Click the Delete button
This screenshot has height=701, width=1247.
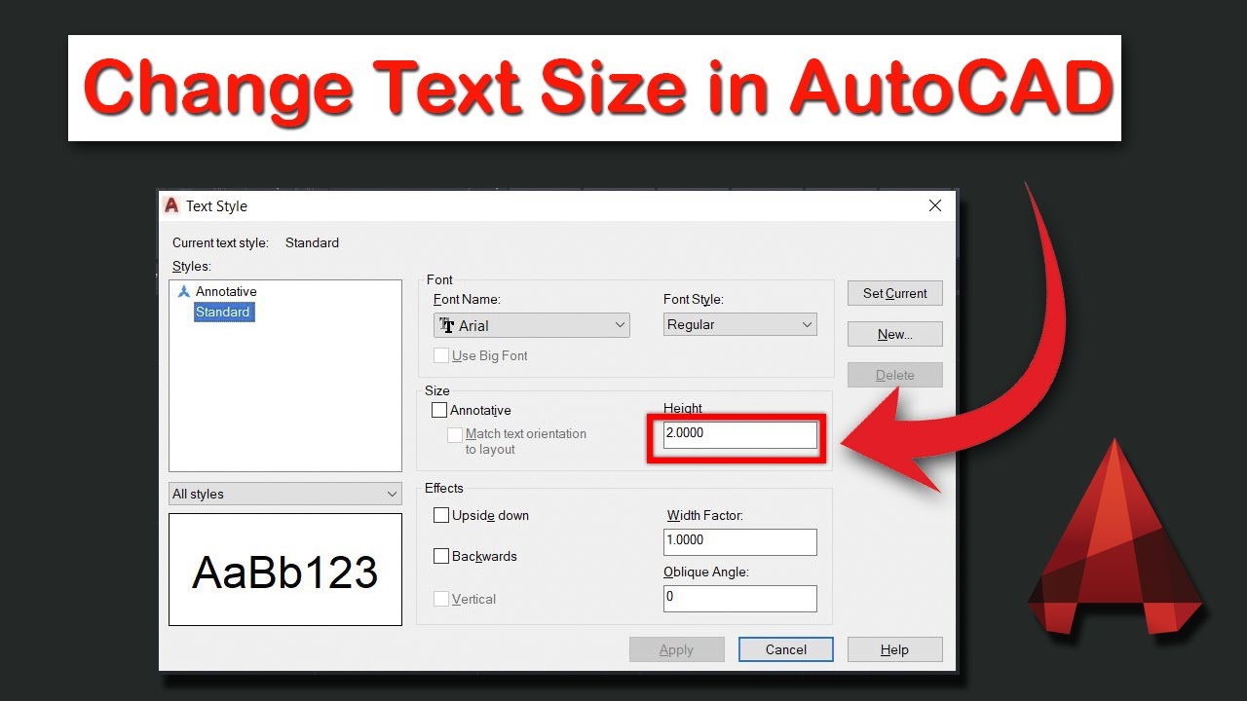click(x=895, y=375)
